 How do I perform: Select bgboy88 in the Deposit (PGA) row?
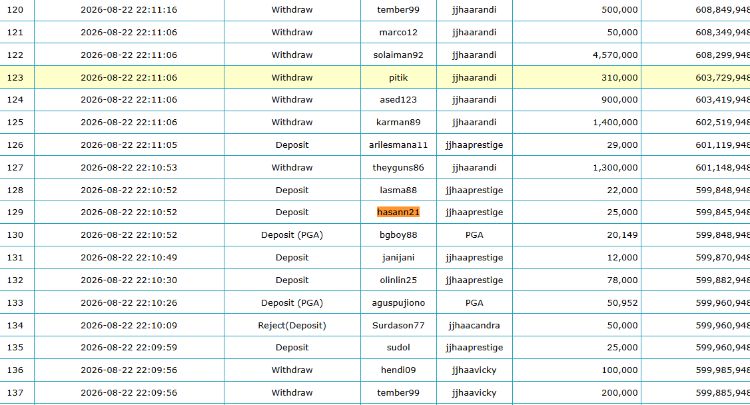(x=398, y=234)
